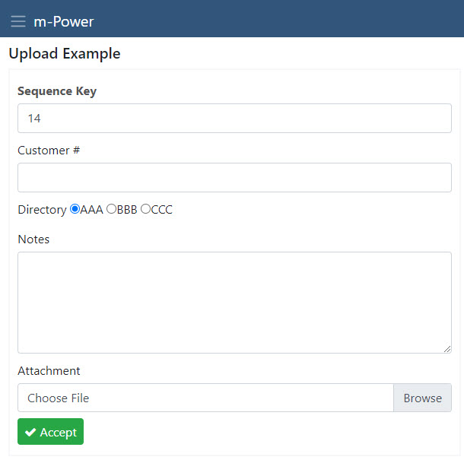464x460 pixels.
Task: Click the Directory label text
Action: (42, 210)
